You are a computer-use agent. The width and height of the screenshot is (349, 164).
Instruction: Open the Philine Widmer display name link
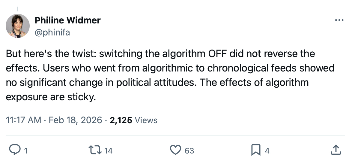(67, 20)
